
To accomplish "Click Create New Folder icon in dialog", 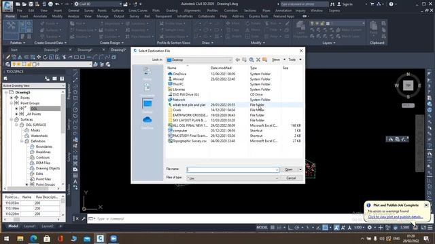I will coord(264,60).
